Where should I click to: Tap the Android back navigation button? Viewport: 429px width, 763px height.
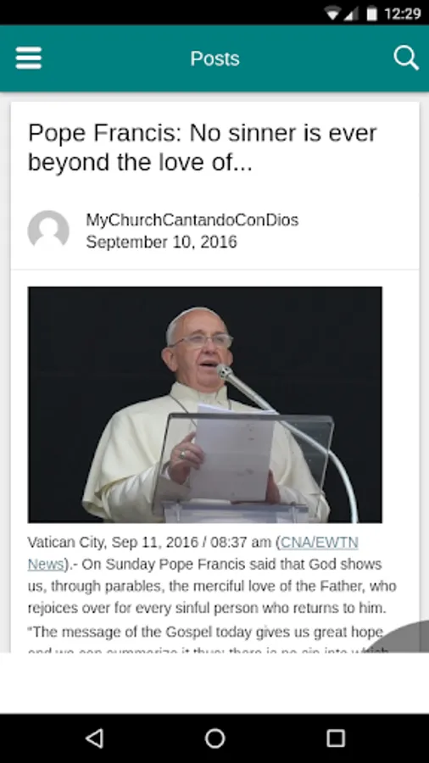click(94, 738)
